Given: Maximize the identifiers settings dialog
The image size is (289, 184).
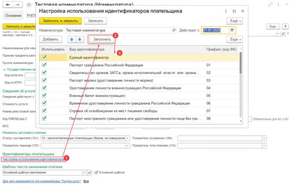Looking at the screenshot, I should click(234, 11).
